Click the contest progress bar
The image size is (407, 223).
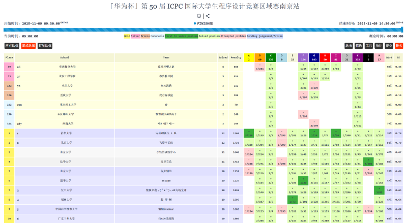click(x=203, y=30)
